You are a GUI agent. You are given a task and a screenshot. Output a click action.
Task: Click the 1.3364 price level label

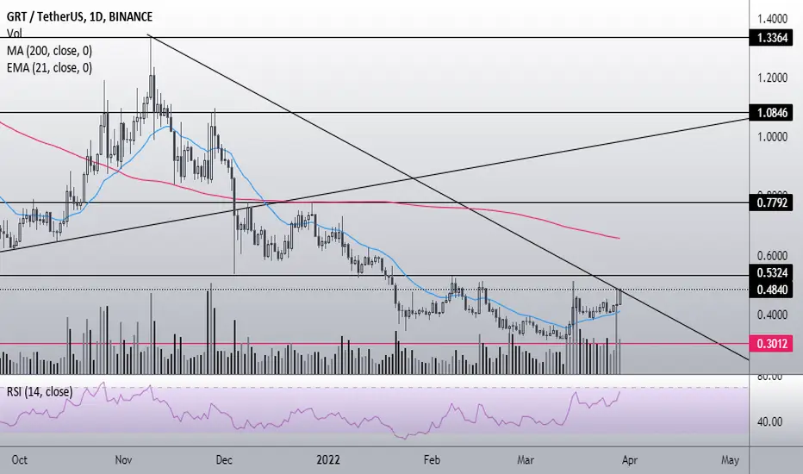pos(772,37)
